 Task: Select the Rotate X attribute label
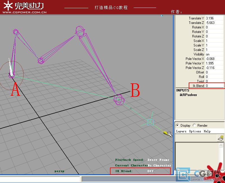click(x=198, y=27)
